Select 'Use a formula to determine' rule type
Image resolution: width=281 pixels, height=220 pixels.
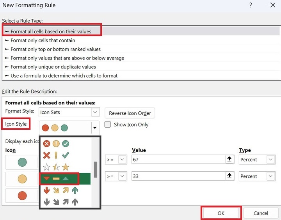click(64, 76)
